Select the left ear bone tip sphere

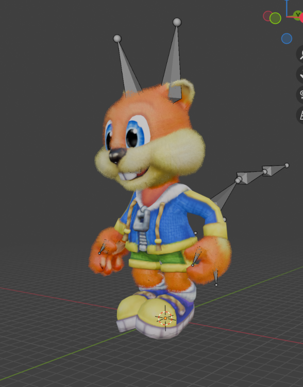tap(117, 39)
